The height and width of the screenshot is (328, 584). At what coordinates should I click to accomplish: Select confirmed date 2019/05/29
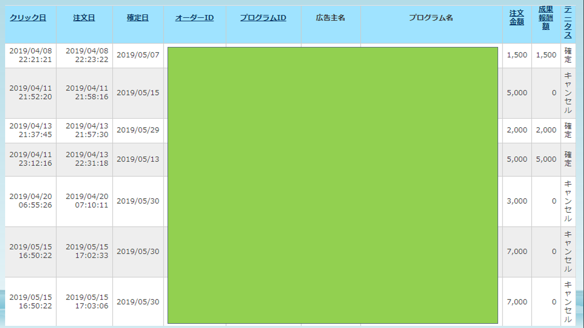138,130
